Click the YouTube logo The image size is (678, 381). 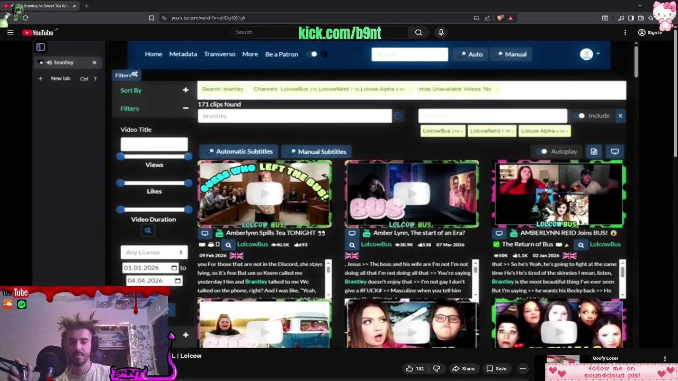click(x=38, y=33)
